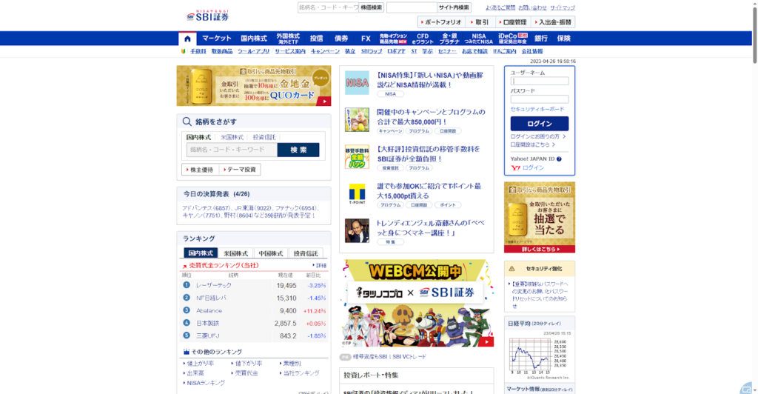This screenshot has width=758, height=394.
Task: Click the home icon in the navigation bar
Action: (187, 39)
